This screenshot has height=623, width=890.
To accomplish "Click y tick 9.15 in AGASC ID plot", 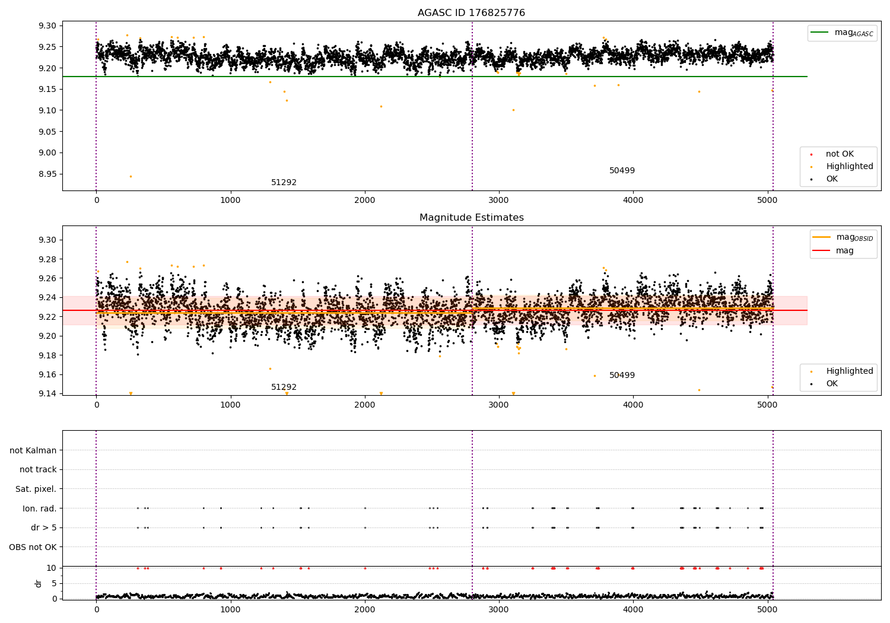I will click(x=47, y=90).
